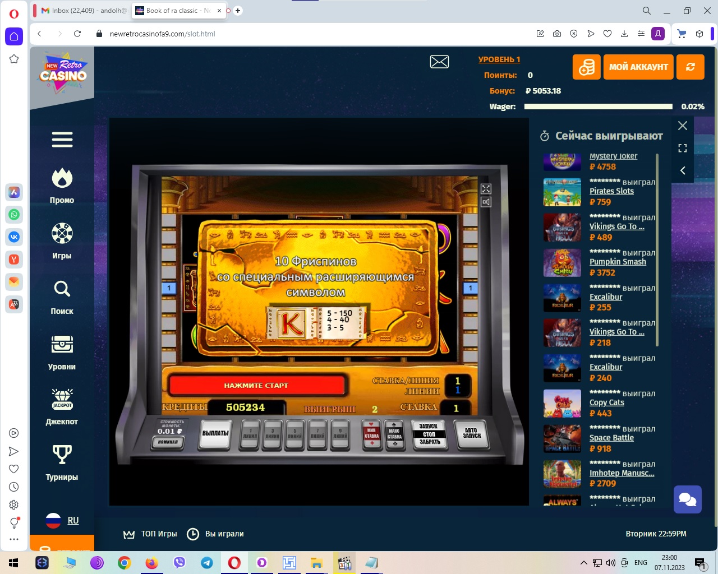Open the Промо flame menu item
Viewport: 718px width, 574px height.
pyautogui.click(x=62, y=186)
